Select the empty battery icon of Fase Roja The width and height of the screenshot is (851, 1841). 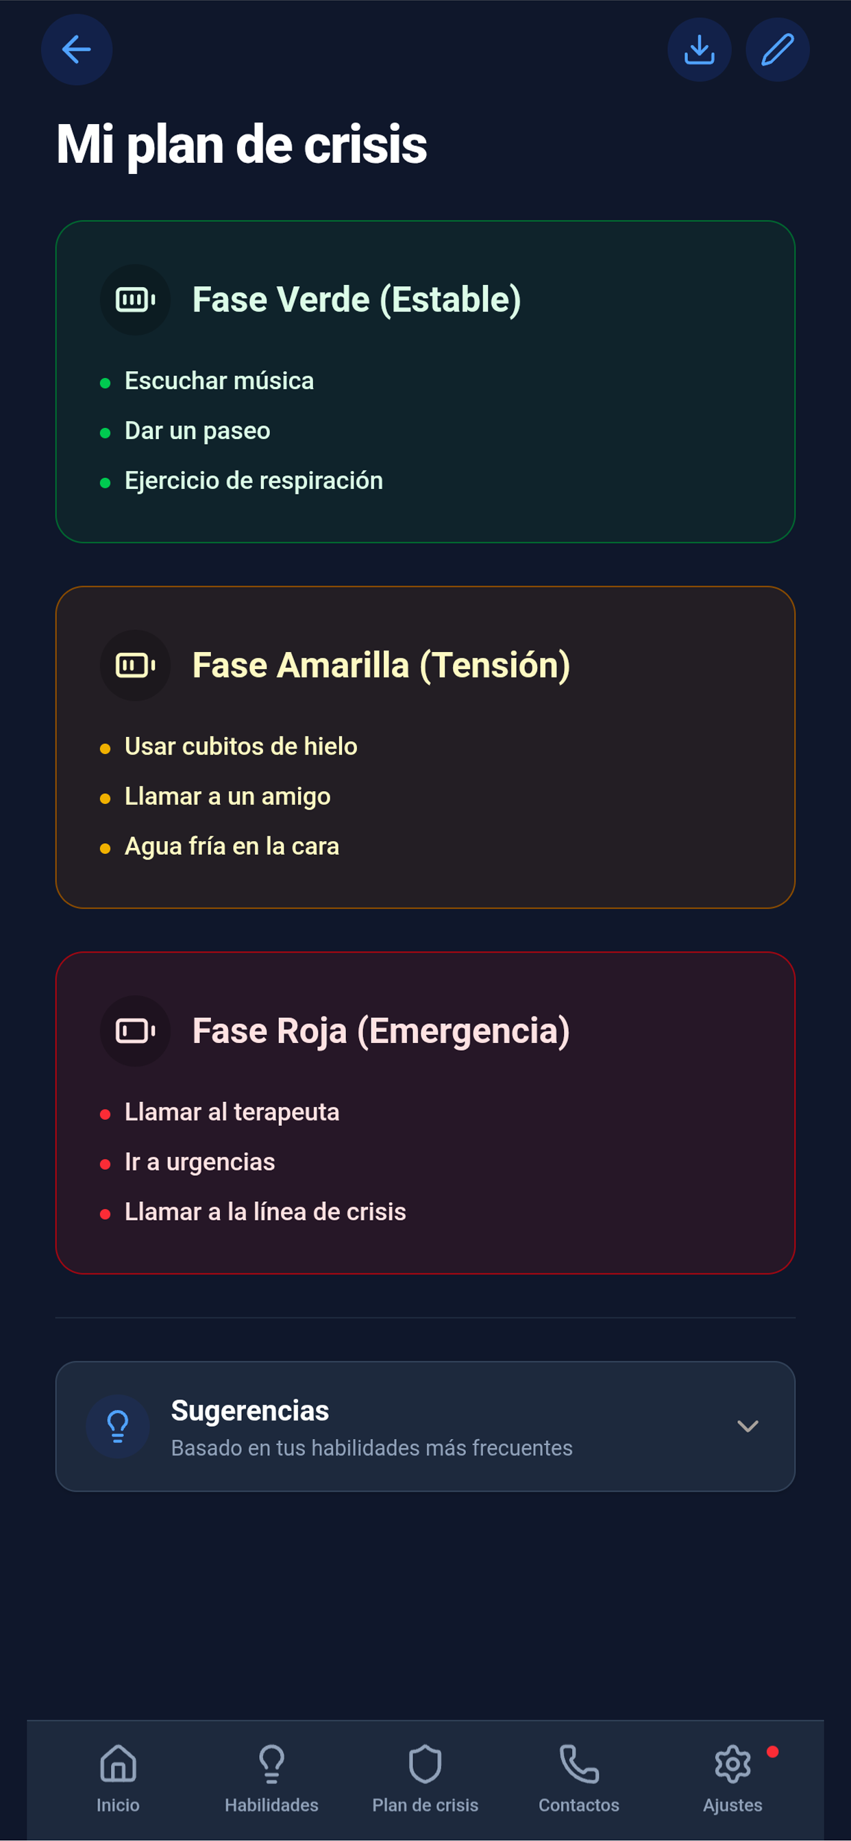[135, 1030]
